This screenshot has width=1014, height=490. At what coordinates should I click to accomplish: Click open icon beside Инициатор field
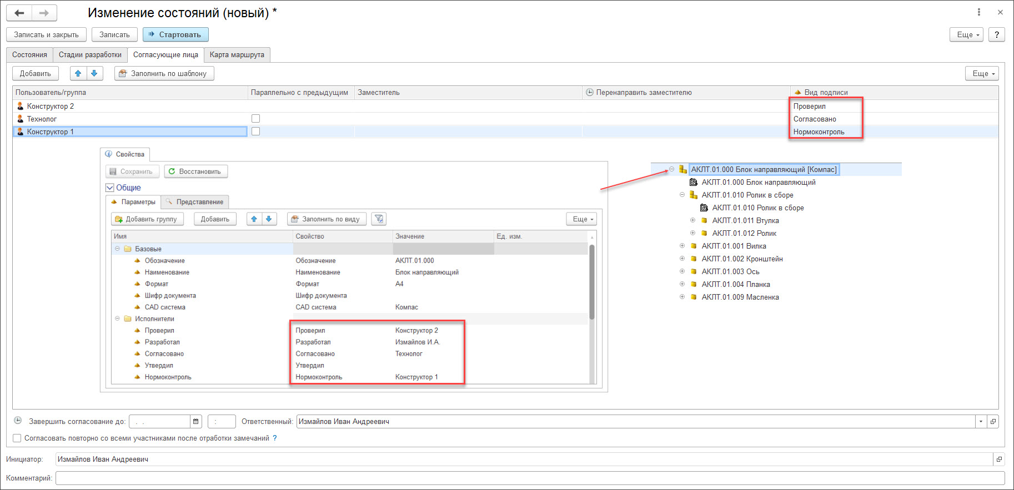(999, 459)
